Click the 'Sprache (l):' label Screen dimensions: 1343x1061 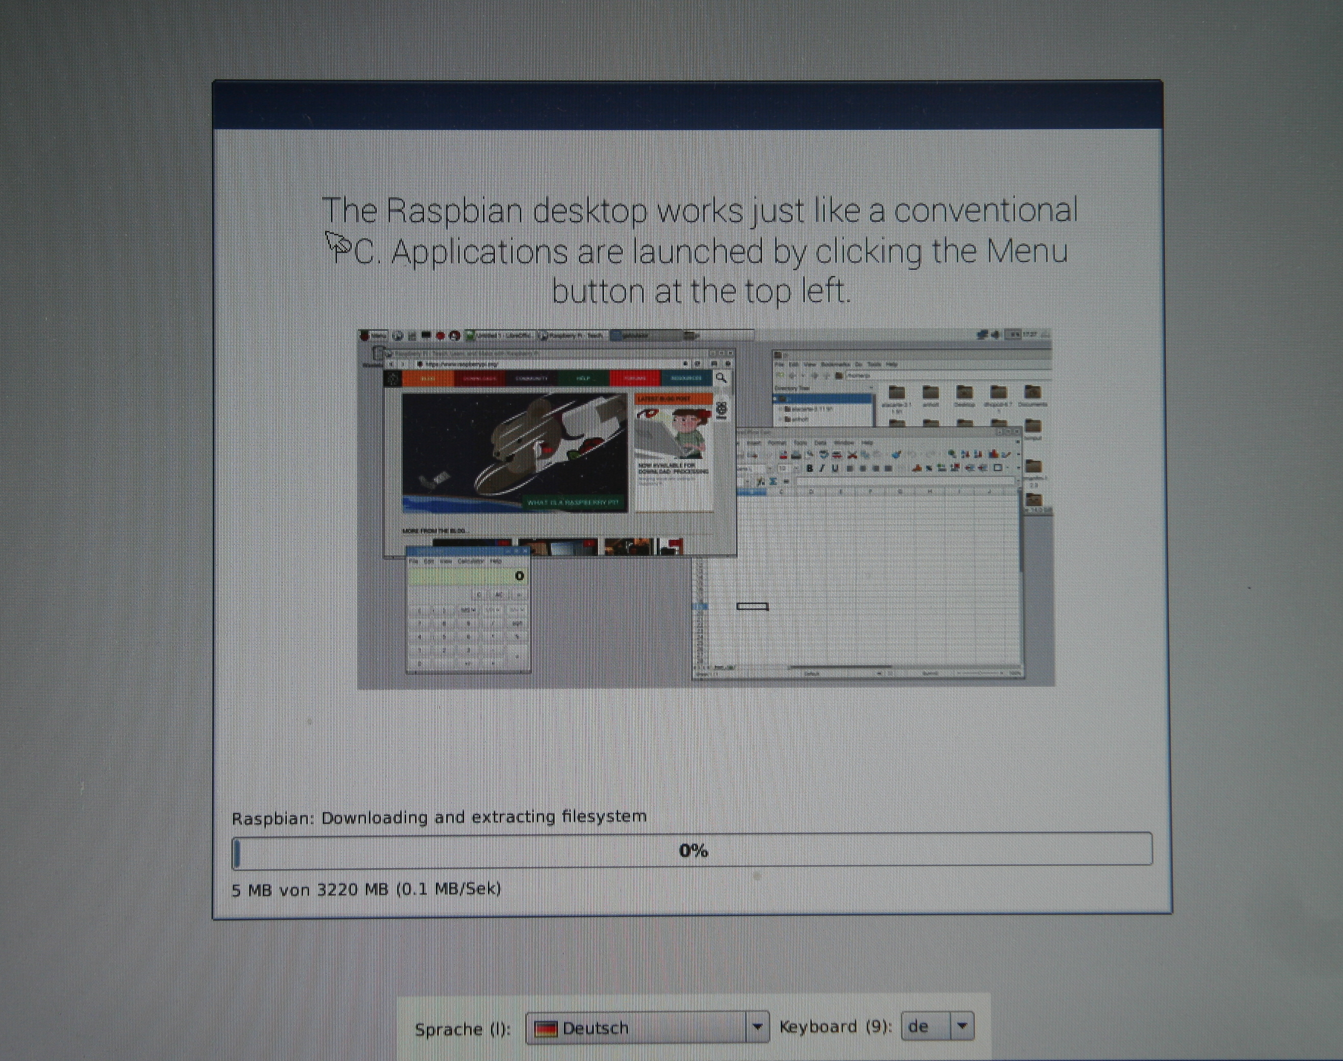pos(462,1029)
